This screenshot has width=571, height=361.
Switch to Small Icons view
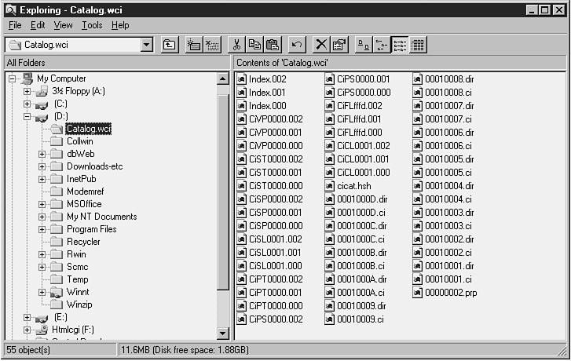(x=381, y=45)
